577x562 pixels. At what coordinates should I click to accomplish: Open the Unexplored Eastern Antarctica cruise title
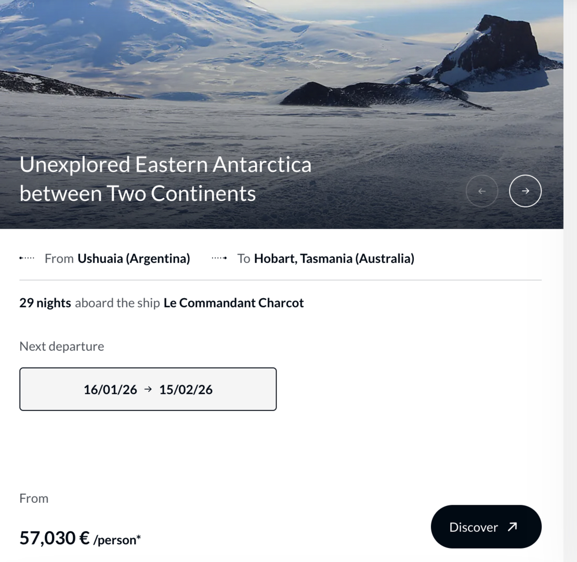[x=165, y=179]
